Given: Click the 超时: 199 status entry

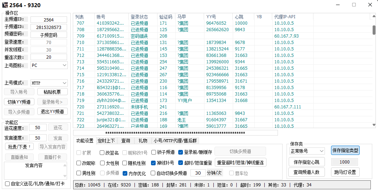Looking at the screenshot, I should click(250, 185).
